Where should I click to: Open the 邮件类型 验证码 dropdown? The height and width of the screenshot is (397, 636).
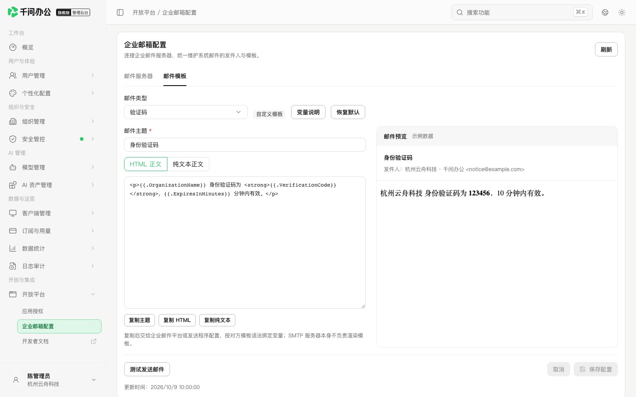pos(186,112)
